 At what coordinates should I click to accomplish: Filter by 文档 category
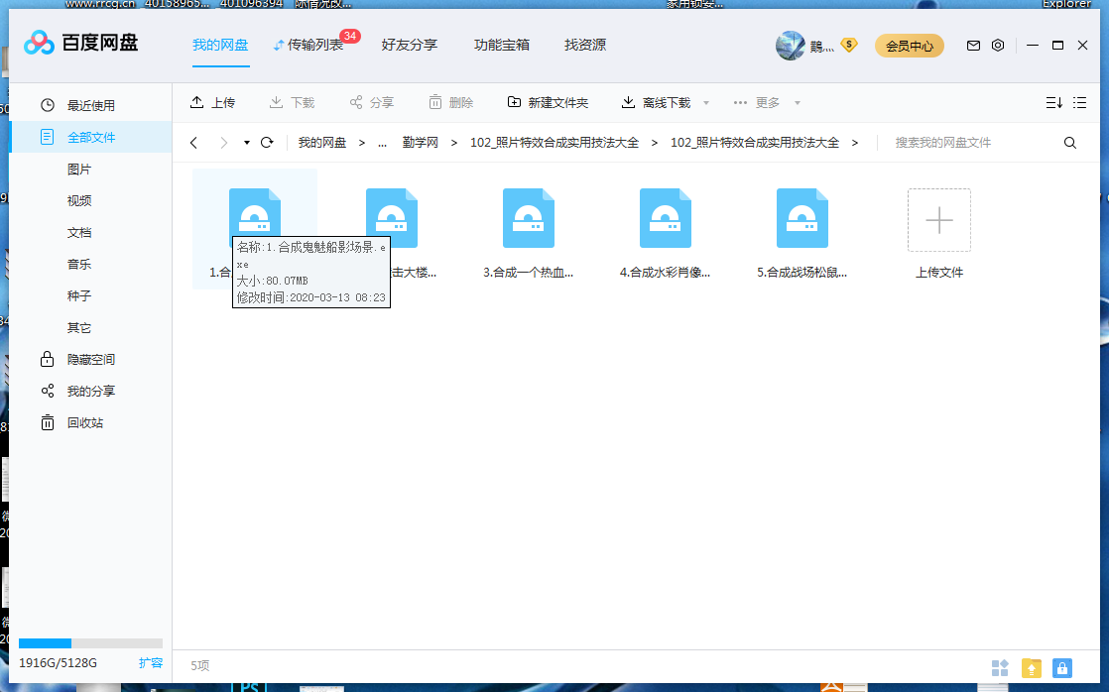coord(79,233)
